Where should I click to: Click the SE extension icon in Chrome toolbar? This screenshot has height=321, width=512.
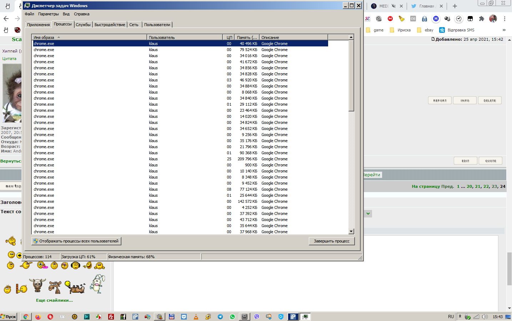pos(367,19)
